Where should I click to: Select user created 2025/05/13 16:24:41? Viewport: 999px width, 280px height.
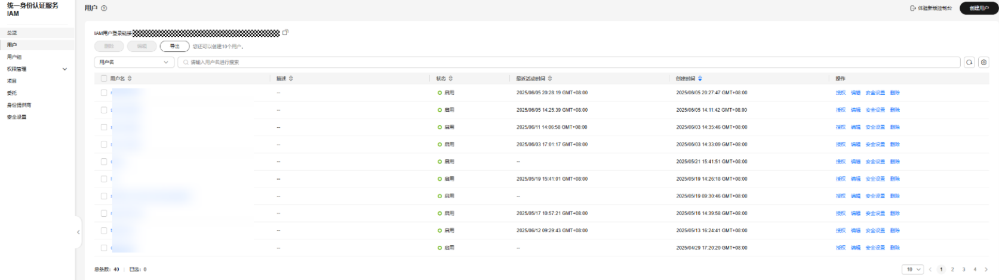coord(104,230)
